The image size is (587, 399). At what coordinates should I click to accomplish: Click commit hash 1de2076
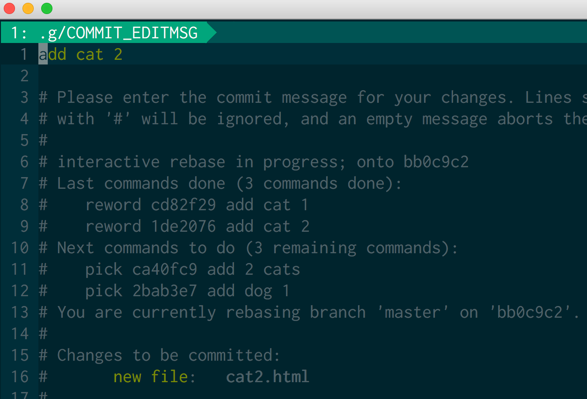tap(183, 227)
